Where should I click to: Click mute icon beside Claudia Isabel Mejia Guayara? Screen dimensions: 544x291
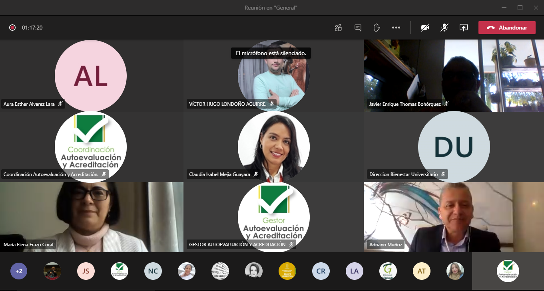click(256, 174)
